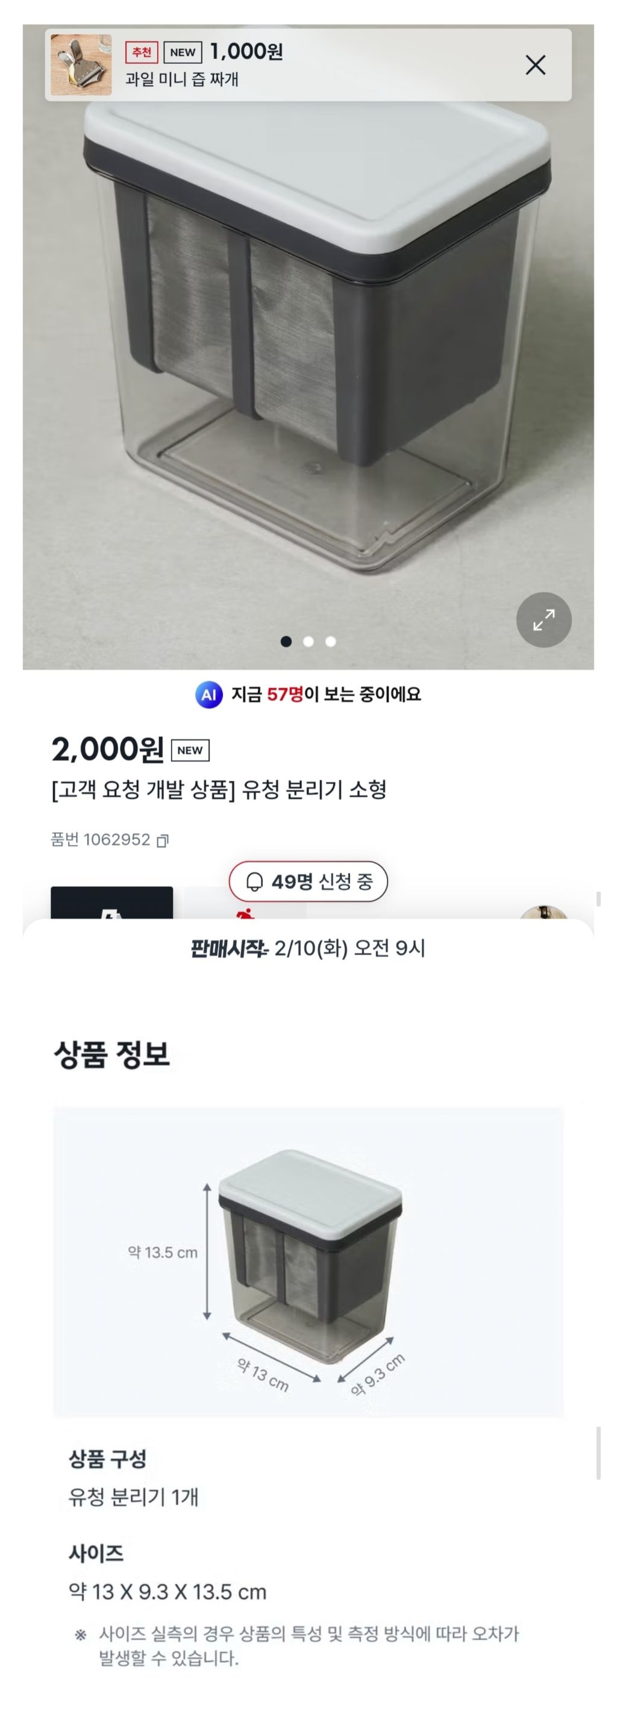Tap the 과일 미니 즙 짜개 recommendation title
The height and width of the screenshot is (1734, 617).
tap(182, 80)
